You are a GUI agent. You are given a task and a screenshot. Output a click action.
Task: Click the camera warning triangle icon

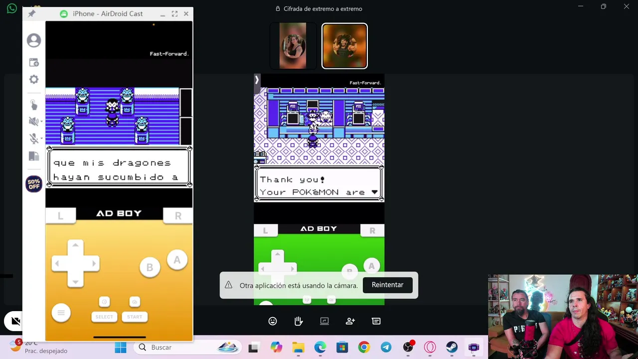(x=228, y=285)
